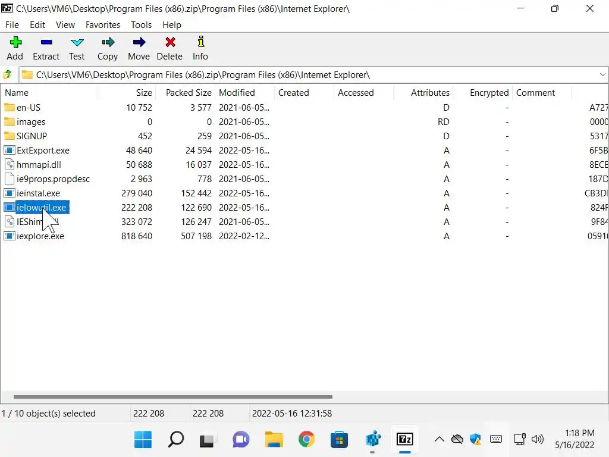
Task: Click the Delete toolbar icon
Action: pos(169,42)
